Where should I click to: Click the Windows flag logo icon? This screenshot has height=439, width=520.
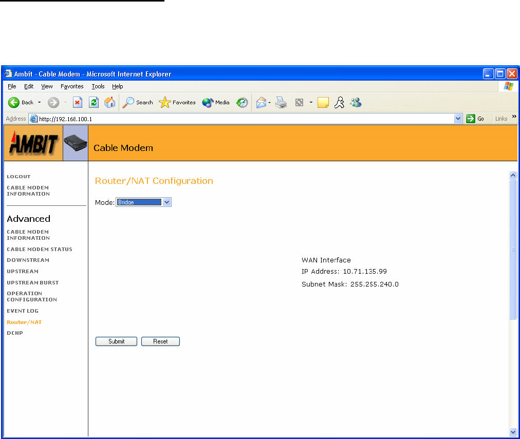point(509,86)
